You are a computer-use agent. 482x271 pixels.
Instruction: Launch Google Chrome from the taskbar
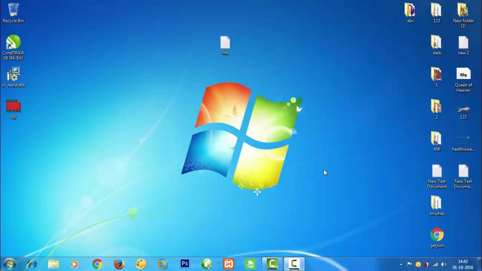click(x=97, y=264)
